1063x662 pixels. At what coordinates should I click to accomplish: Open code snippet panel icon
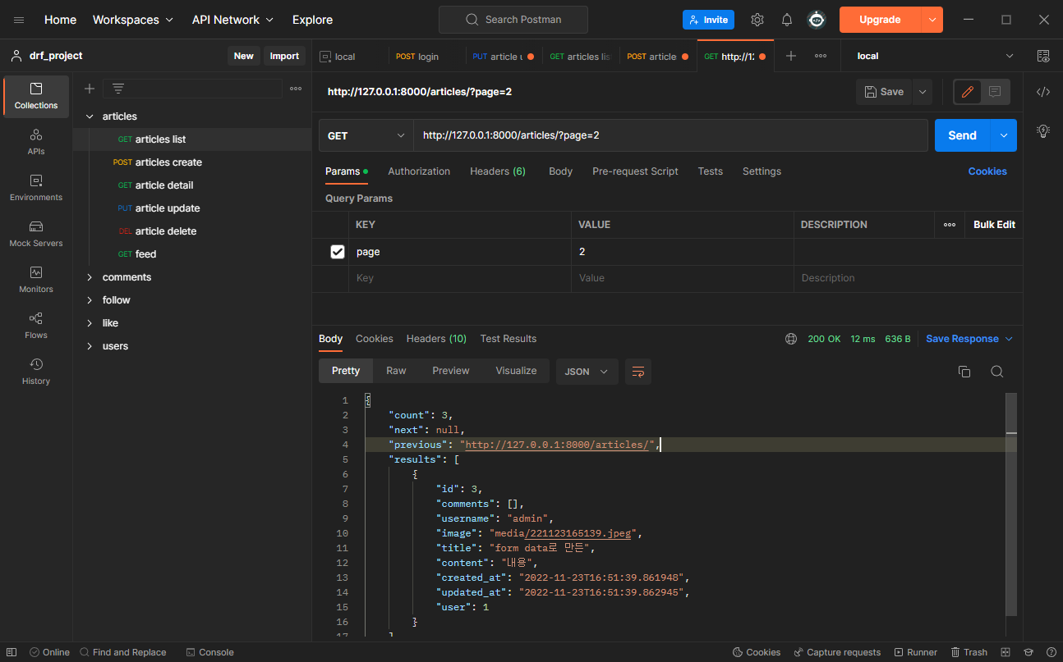[1043, 92]
